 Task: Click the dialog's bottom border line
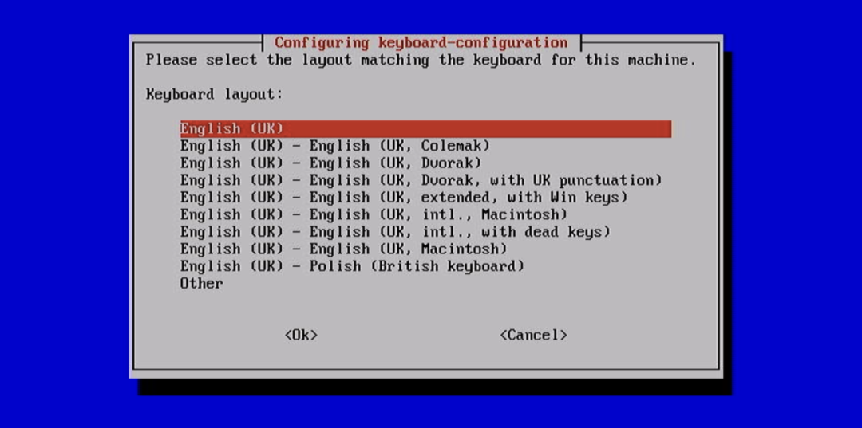point(426,369)
